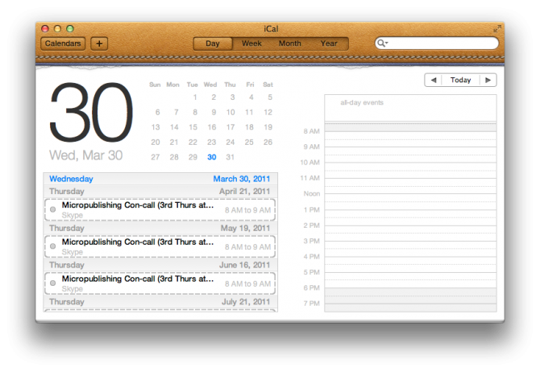Switch to the Month view tab
Image resolution: width=540 pixels, height=372 pixels.
click(x=290, y=43)
